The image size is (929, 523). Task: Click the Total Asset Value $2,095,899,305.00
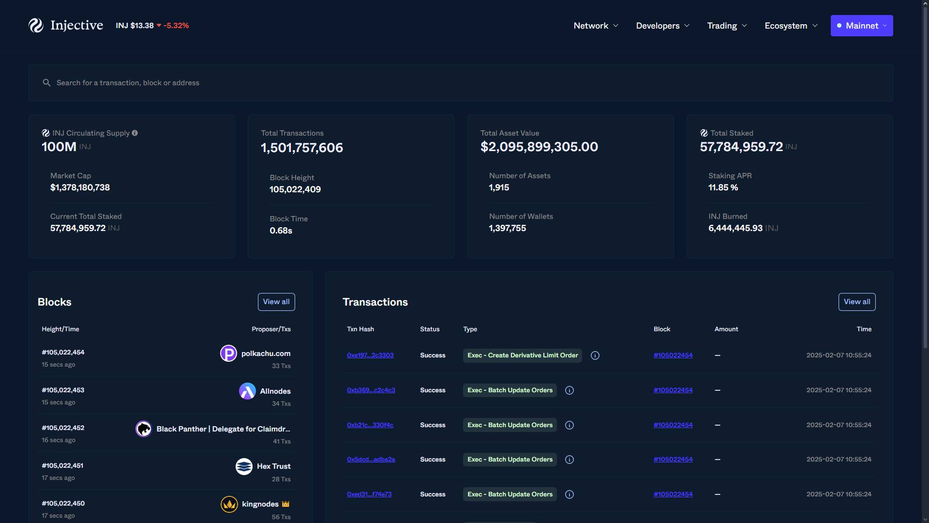(x=539, y=147)
